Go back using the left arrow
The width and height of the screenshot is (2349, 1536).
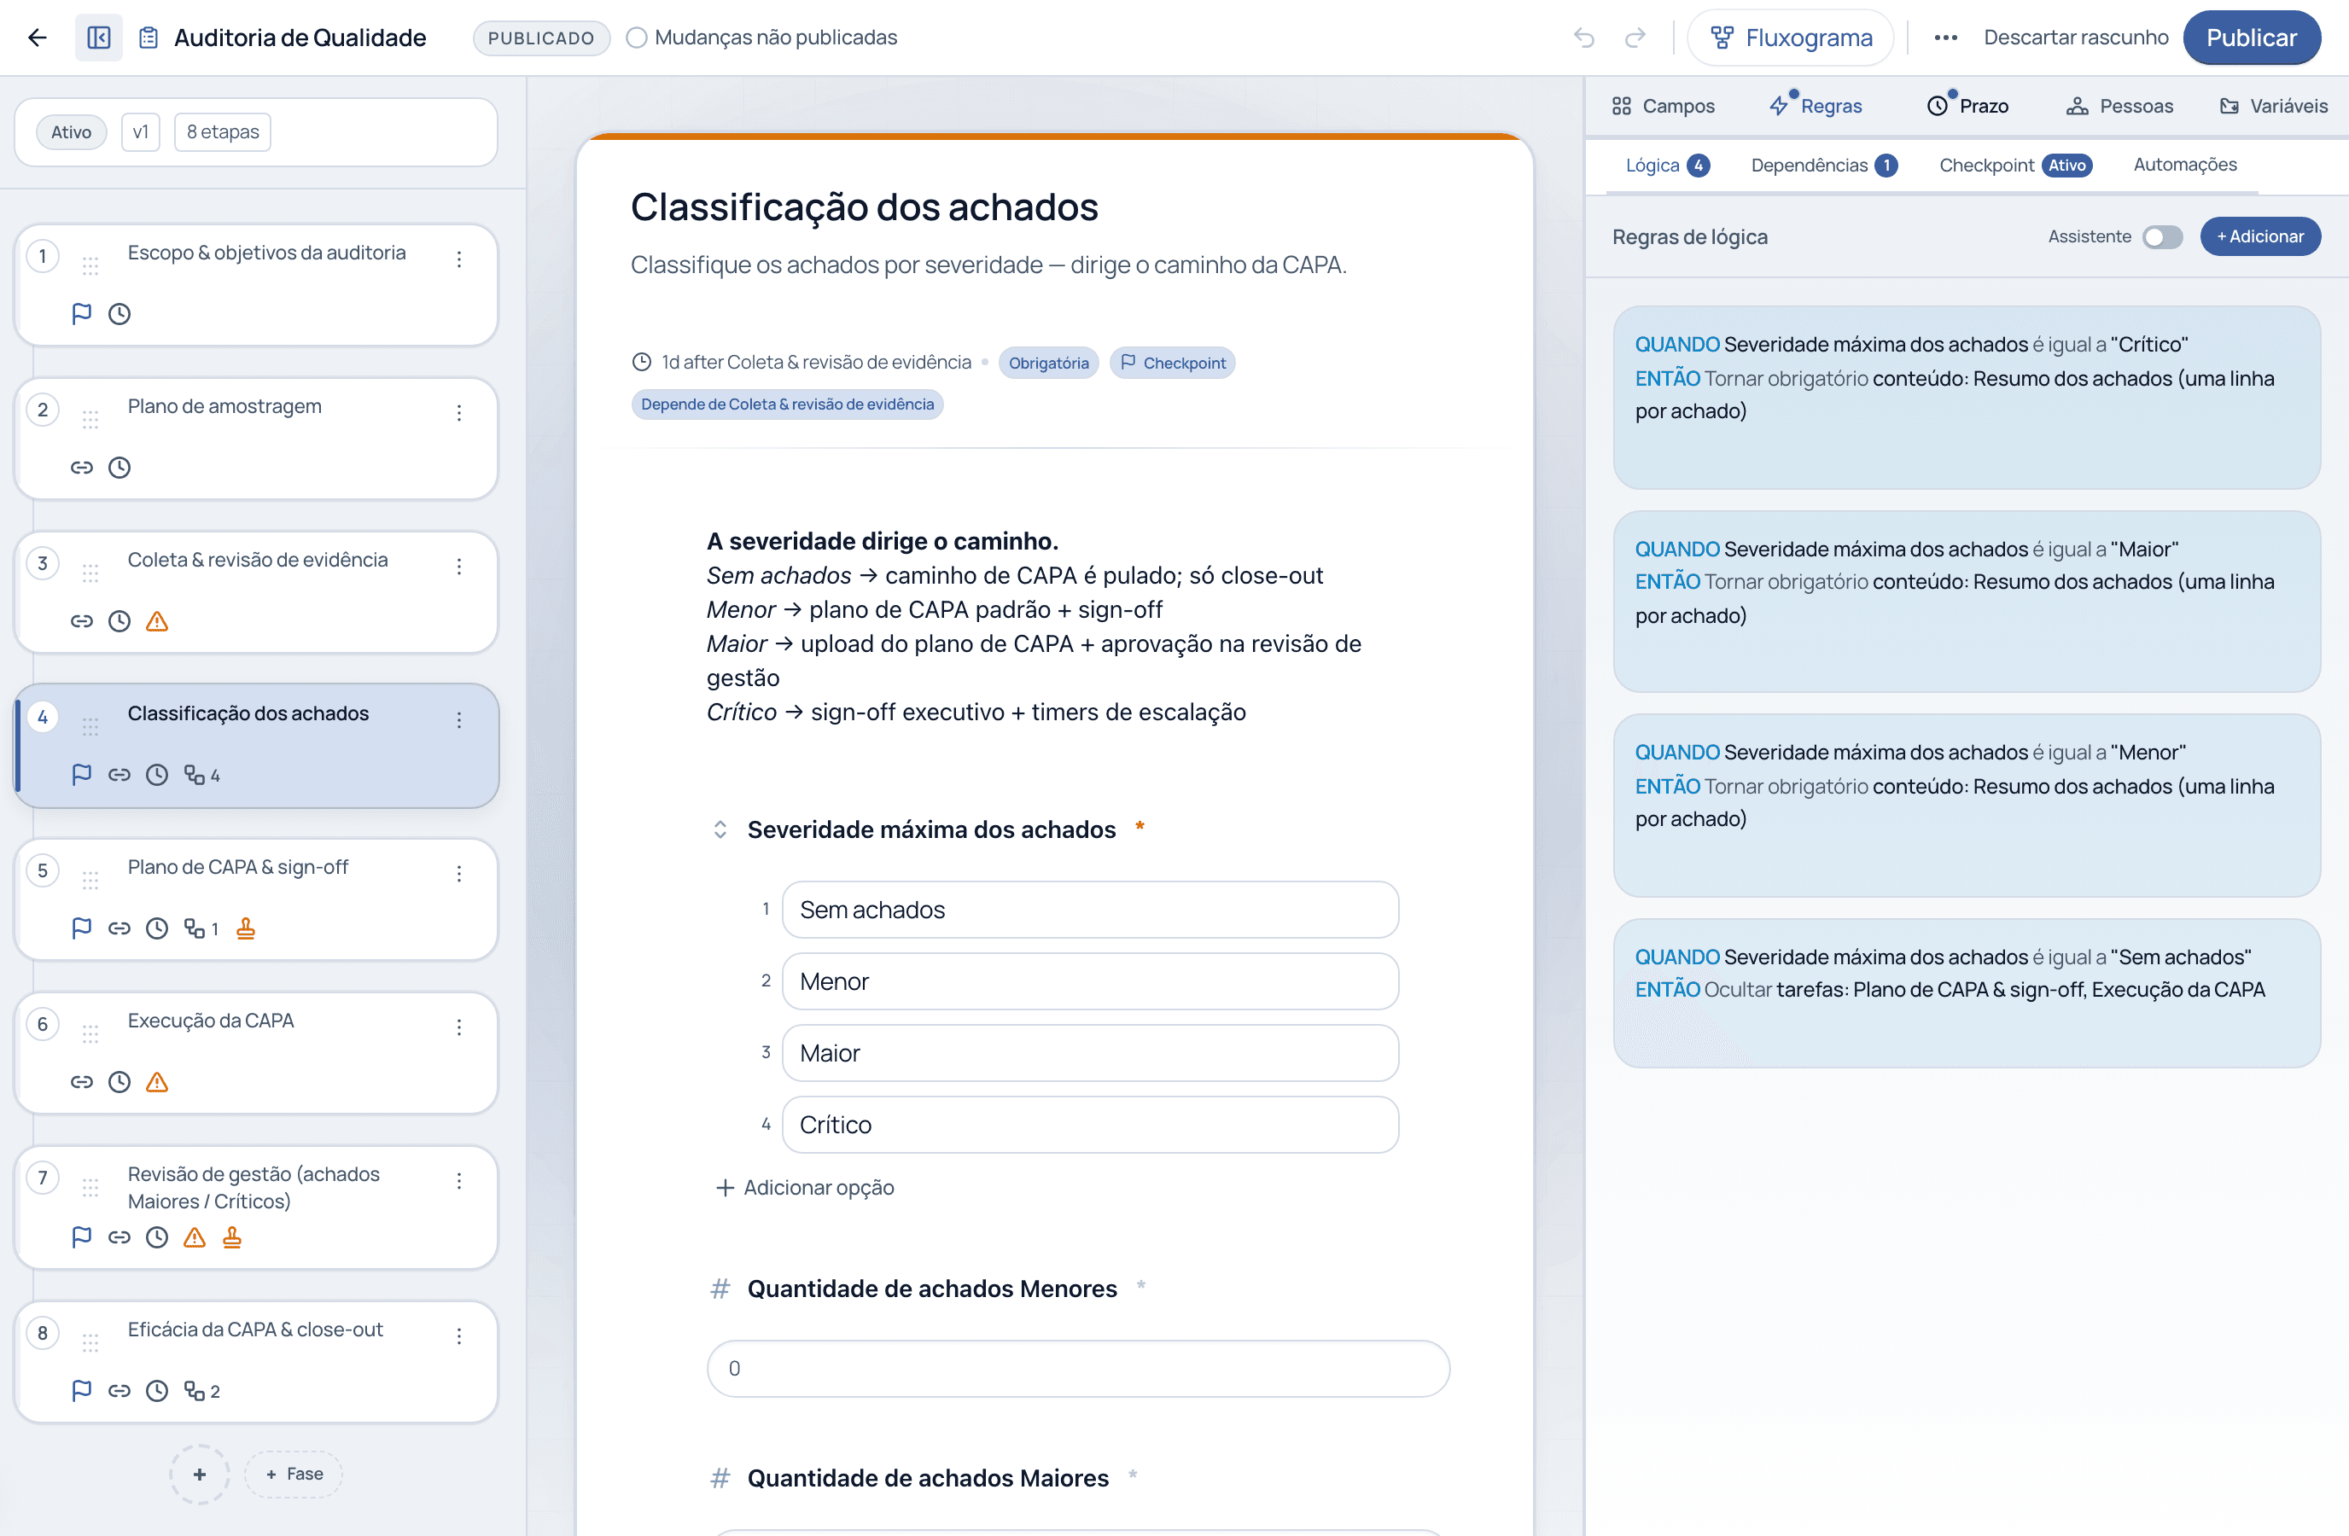tap(38, 38)
